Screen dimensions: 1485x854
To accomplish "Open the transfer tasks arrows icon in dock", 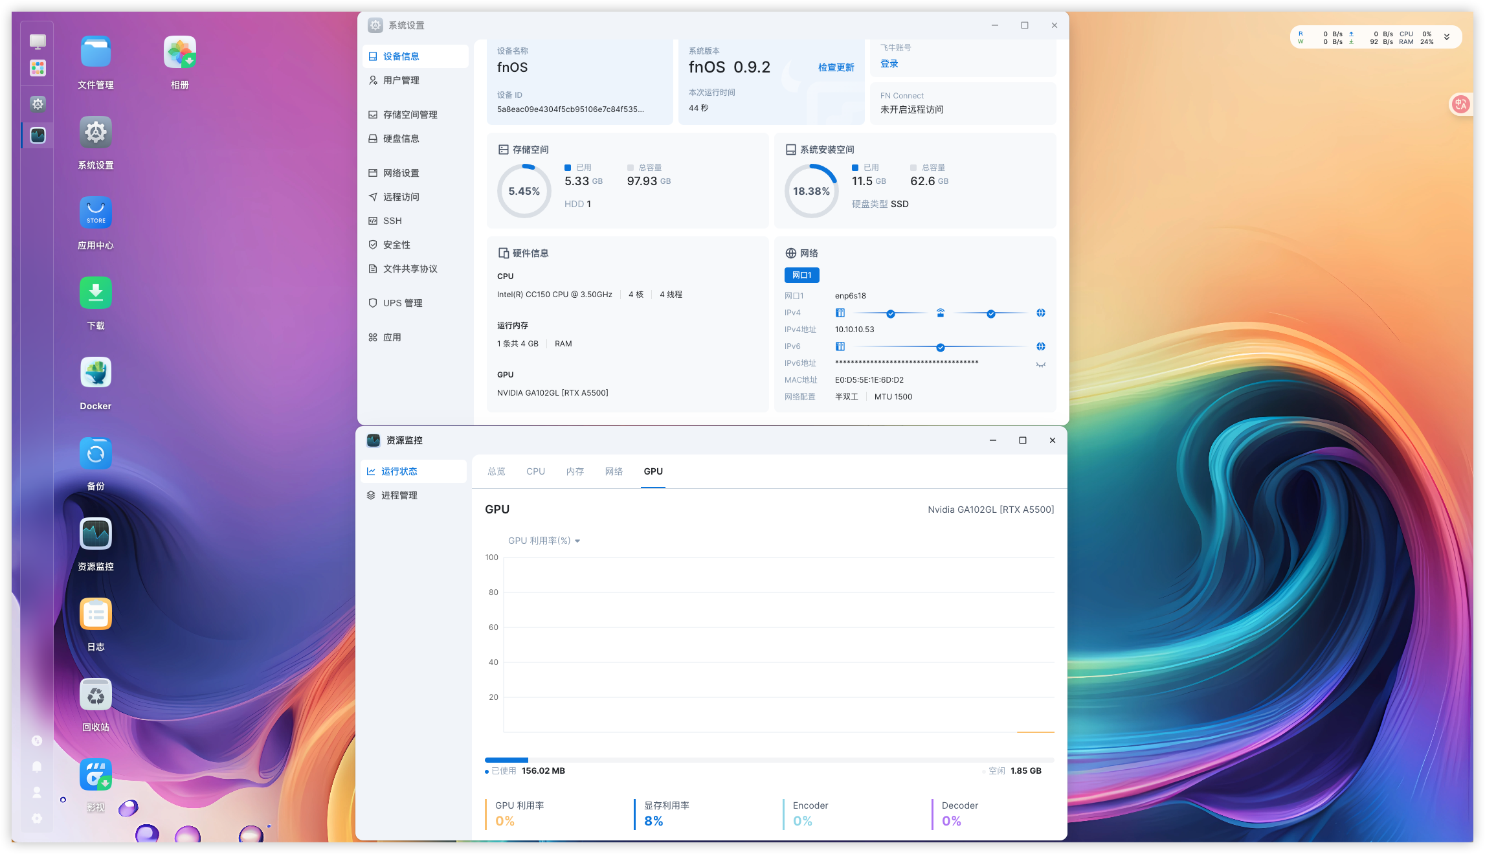I will click(37, 741).
